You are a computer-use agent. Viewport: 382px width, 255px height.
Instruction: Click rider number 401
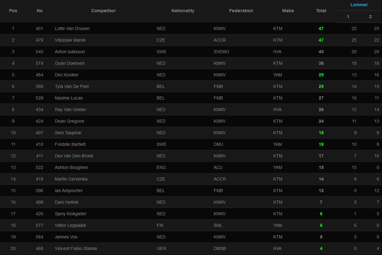(x=39, y=28)
